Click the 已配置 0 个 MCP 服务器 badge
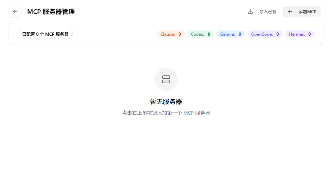This screenshot has width=332, height=194. click(x=45, y=34)
